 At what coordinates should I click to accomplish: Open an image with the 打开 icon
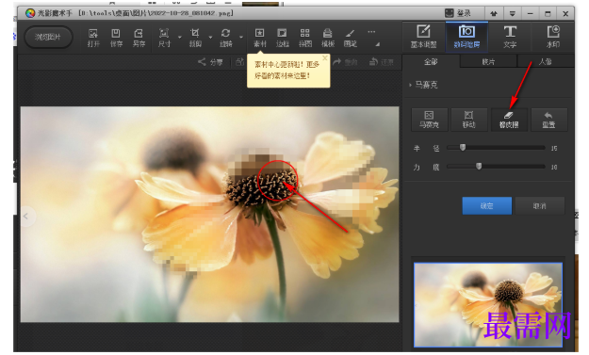coord(93,38)
